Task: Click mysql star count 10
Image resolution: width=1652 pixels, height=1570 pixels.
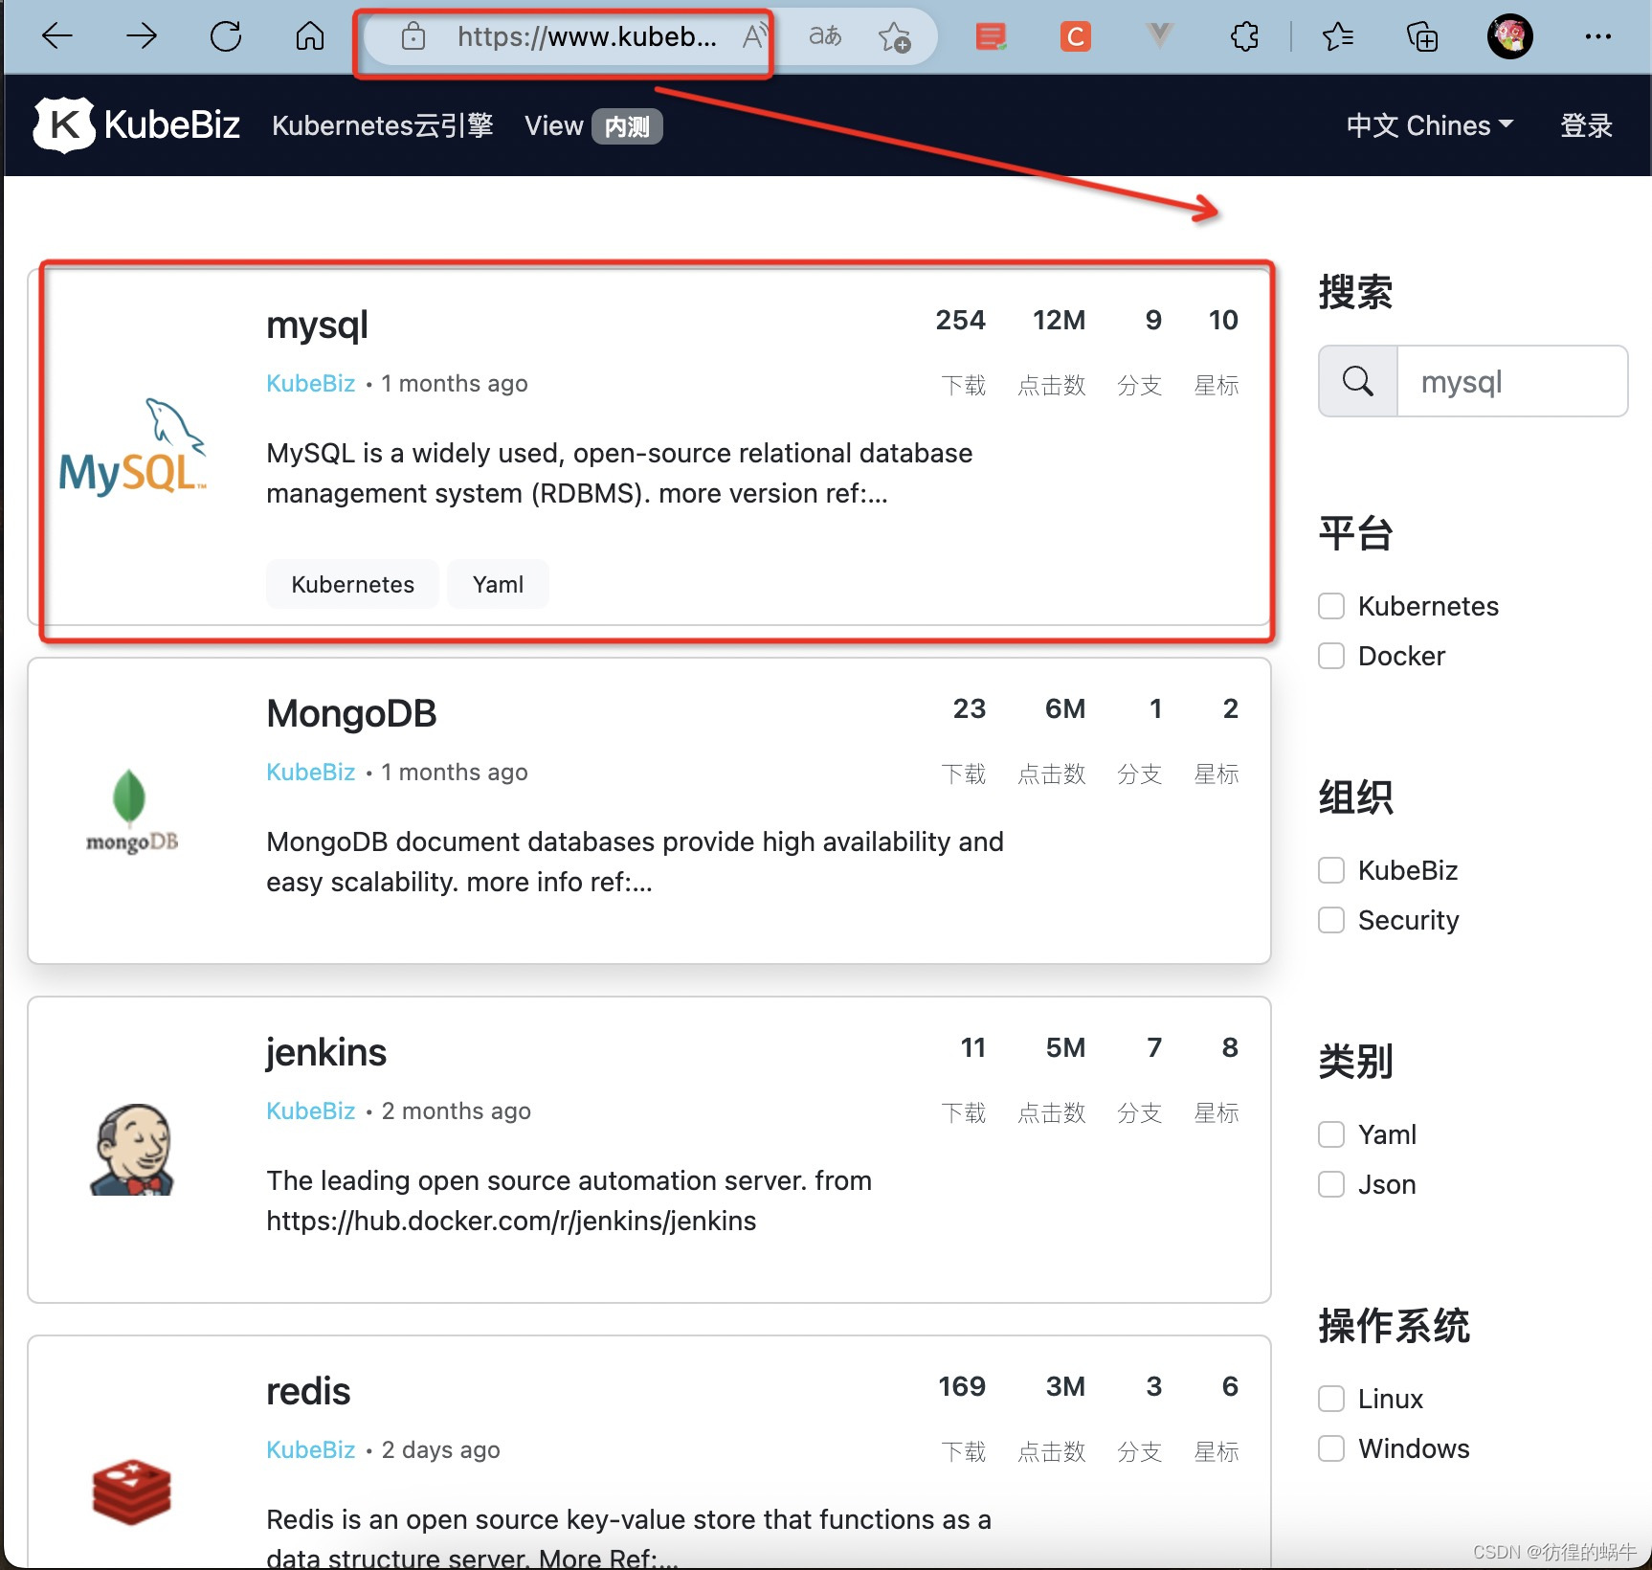Action: coord(1222,320)
